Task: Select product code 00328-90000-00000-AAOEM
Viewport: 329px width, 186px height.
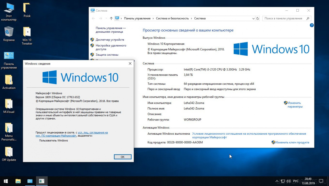Action: click(x=185, y=142)
